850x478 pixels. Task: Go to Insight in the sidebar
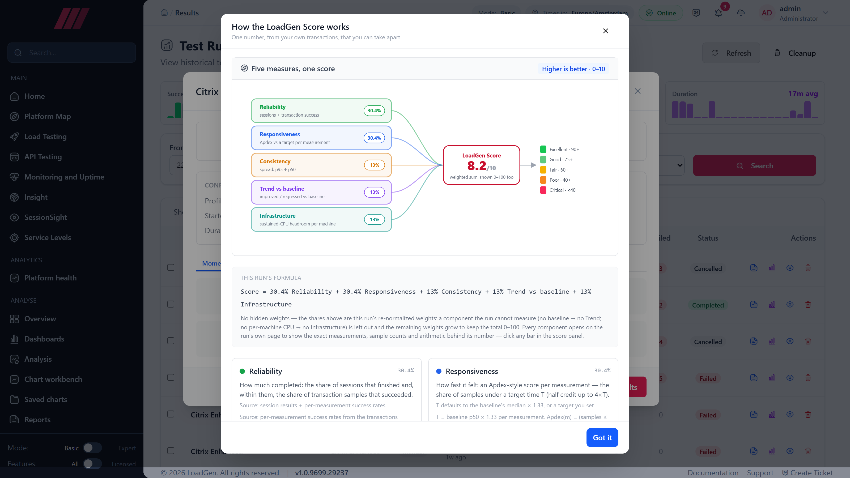(x=36, y=197)
